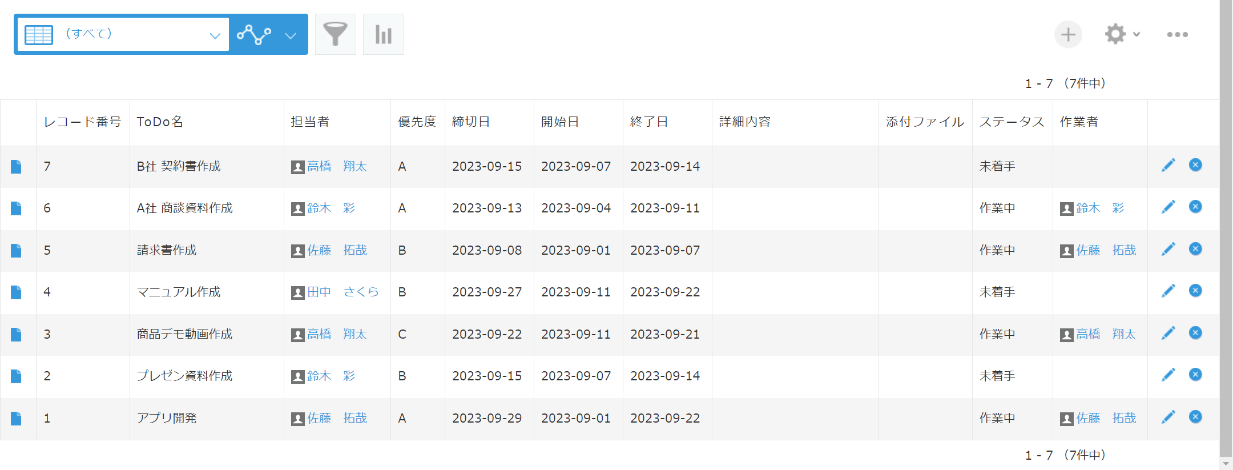Open the bar chart aggregation icon
1233x470 pixels.
[384, 34]
